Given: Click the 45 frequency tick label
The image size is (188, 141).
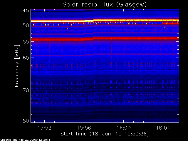Looking at the screenshot, I should (x=26, y=11).
